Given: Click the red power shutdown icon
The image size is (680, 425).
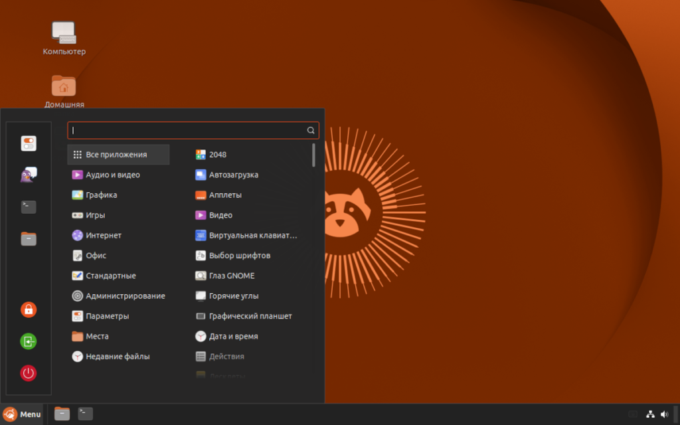Looking at the screenshot, I should pos(29,373).
